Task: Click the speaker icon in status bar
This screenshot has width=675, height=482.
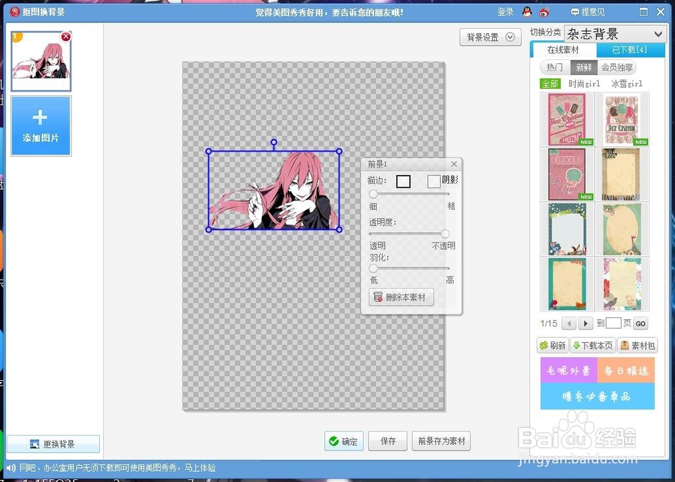Action: (11, 468)
